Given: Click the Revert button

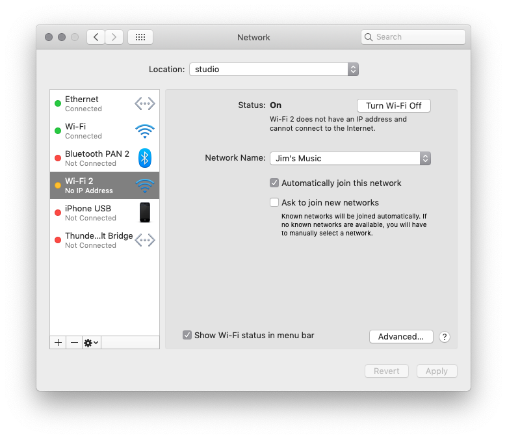Looking at the screenshot, I should coord(386,371).
